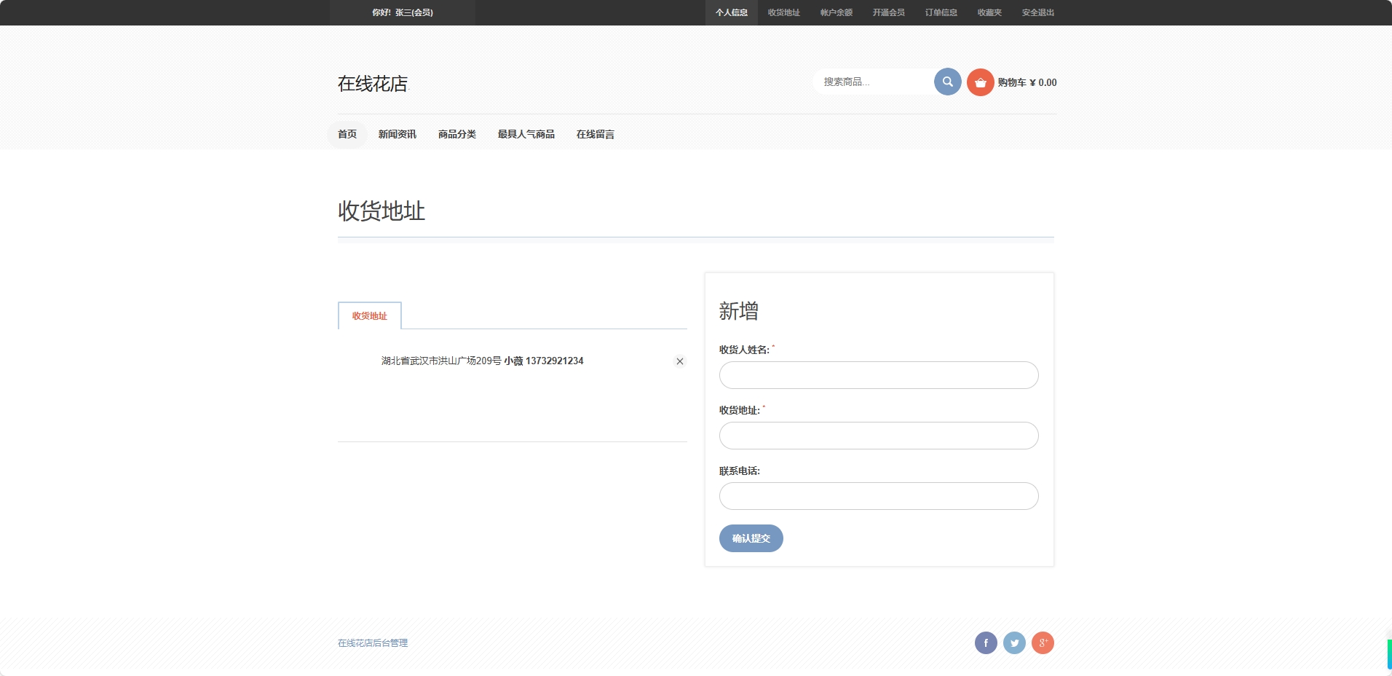Open the 订单信息 link

point(942,12)
